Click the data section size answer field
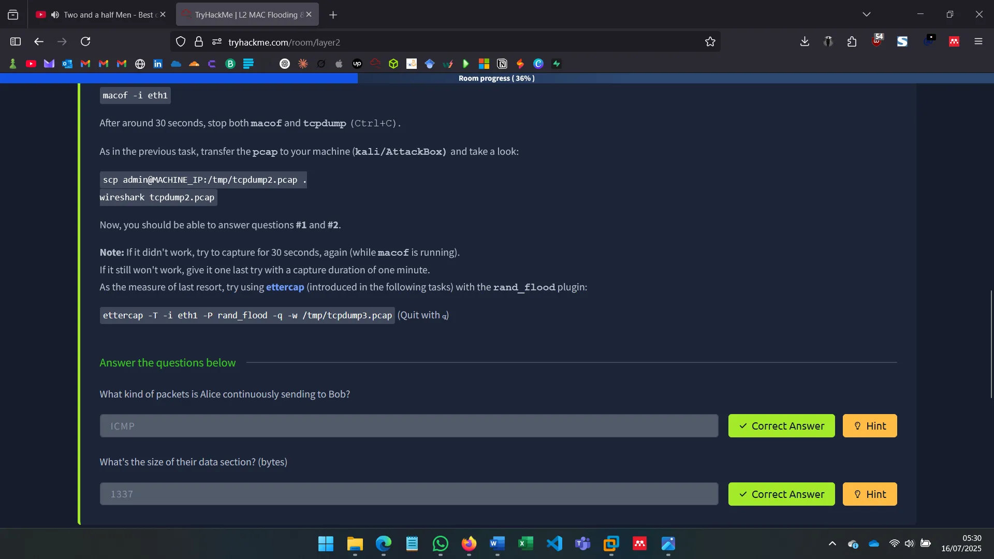This screenshot has width=994, height=559. pos(408,494)
